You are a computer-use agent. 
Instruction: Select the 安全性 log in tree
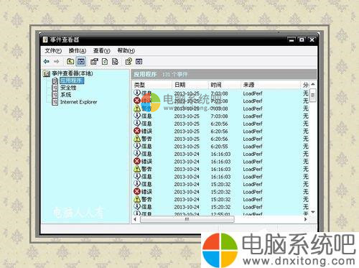(68, 88)
